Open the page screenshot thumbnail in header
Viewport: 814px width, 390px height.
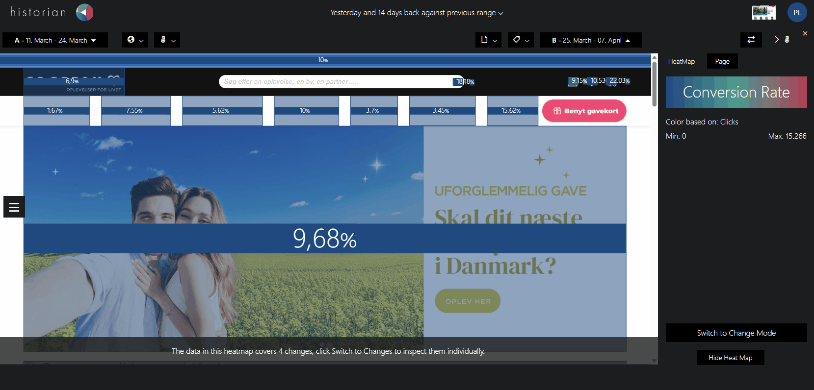(x=763, y=13)
